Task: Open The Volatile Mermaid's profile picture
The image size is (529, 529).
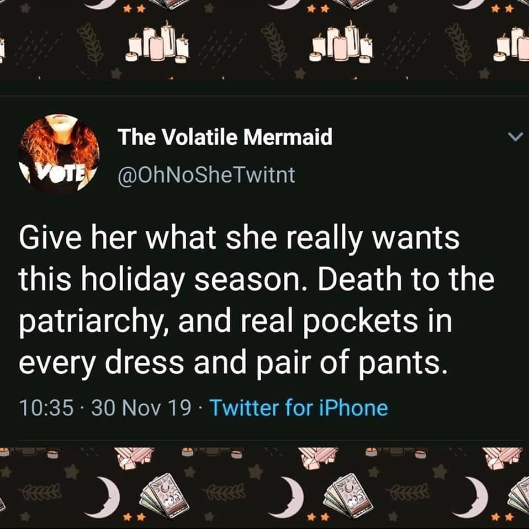Action: tap(59, 154)
